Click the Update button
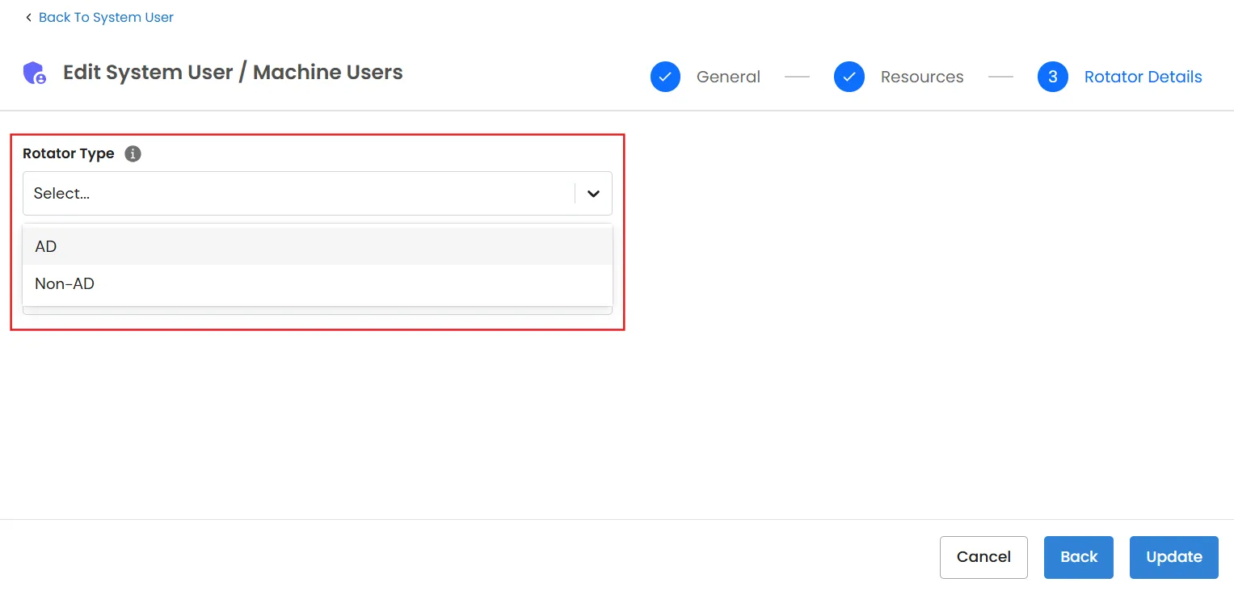The image size is (1234, 591). 1174,557
